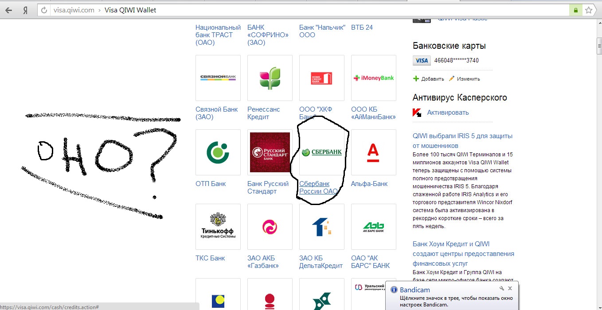Open Сбербанк России ОАО text link

[318, 188]
